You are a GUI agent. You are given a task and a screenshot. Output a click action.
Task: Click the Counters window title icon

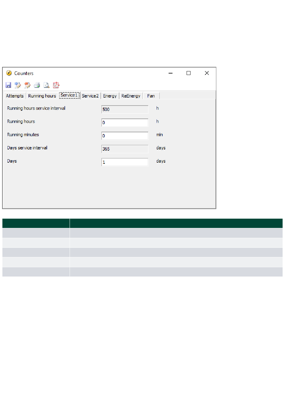(9, 73)
